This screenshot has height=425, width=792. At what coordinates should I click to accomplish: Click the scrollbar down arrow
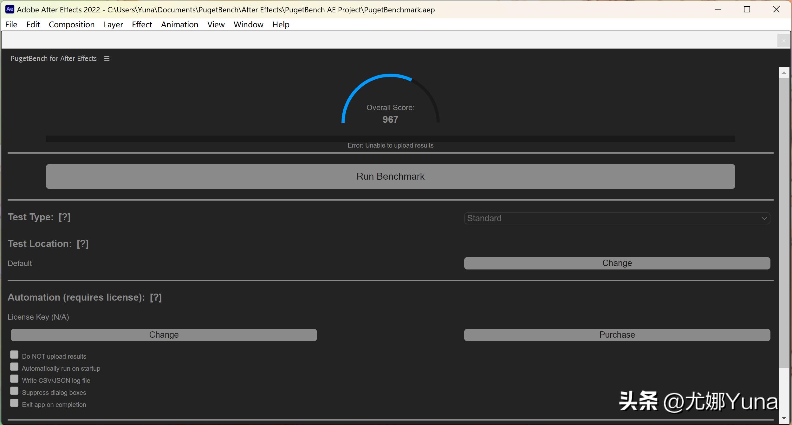click(784, 418)
